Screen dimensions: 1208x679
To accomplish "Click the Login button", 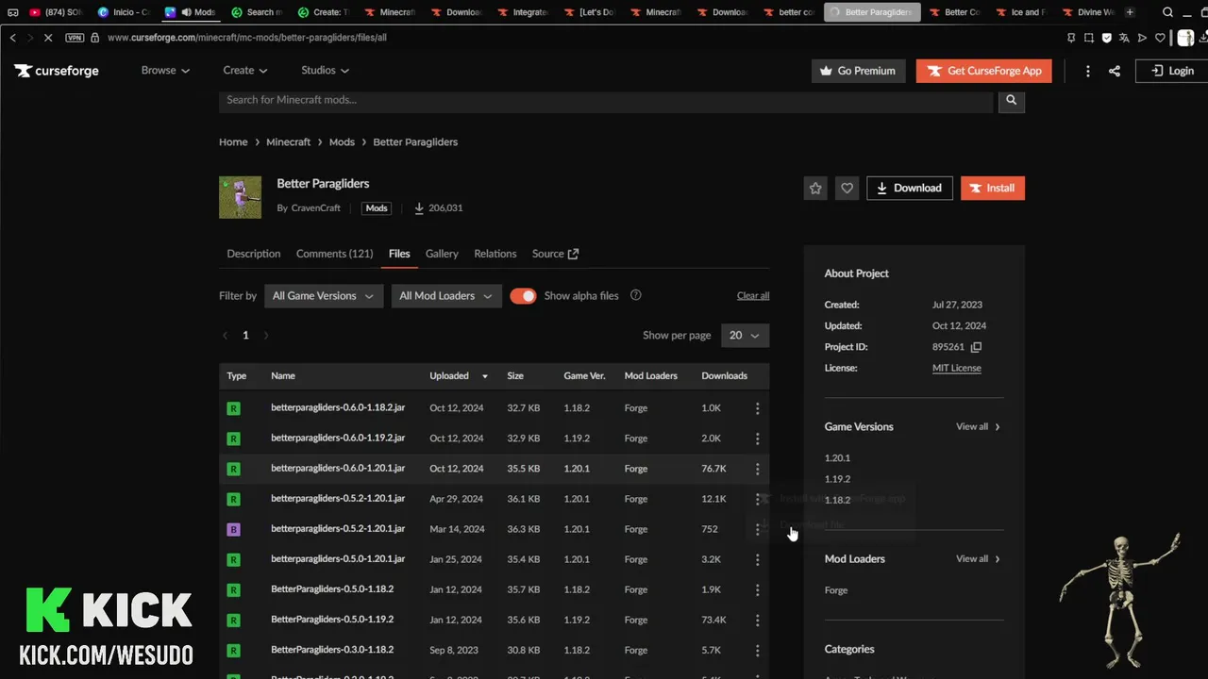I will click(1172, 71).
